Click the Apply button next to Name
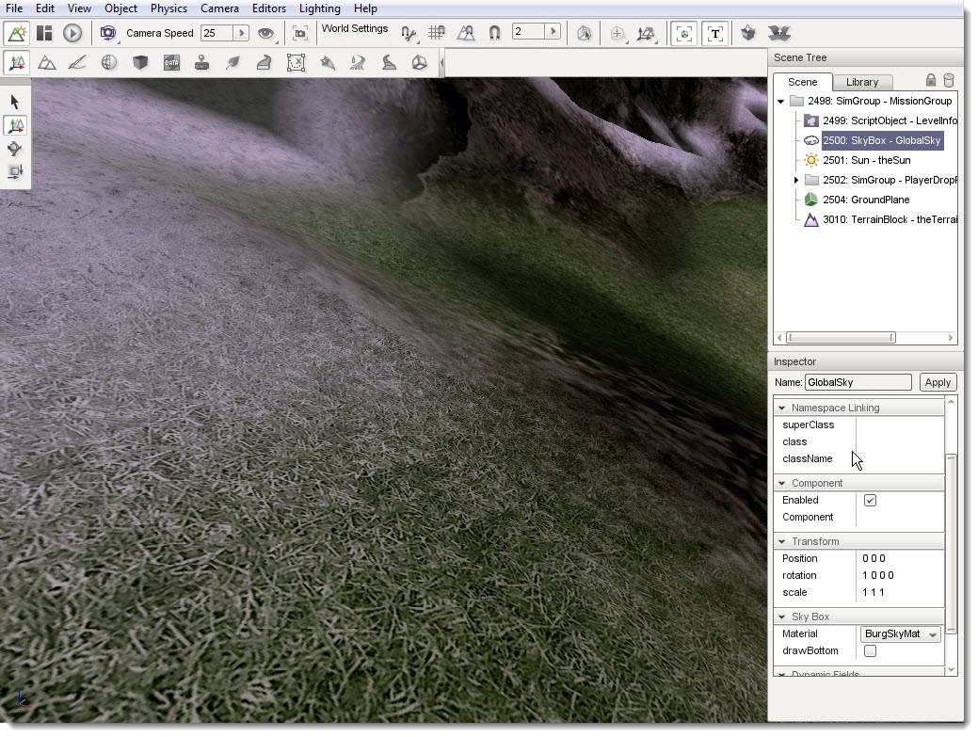Screen dimensions: 978x737 pos(938,382)
